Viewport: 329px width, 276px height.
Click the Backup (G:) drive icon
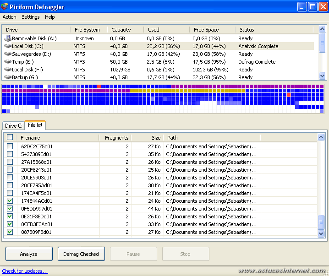8,77
